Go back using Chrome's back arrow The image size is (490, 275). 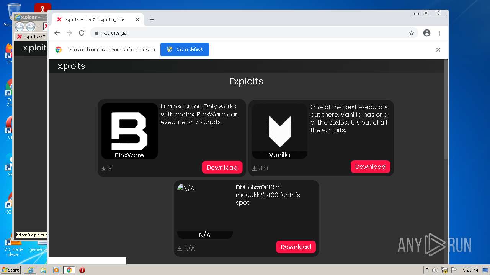57,33
